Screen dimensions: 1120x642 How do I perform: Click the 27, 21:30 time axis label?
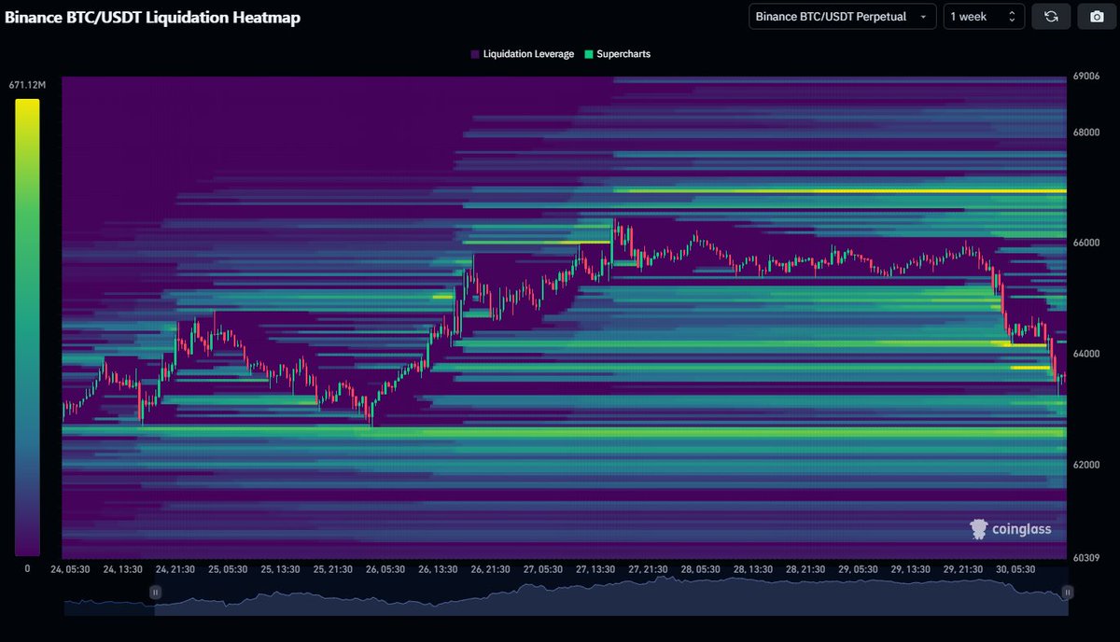(x=647, y=568)
